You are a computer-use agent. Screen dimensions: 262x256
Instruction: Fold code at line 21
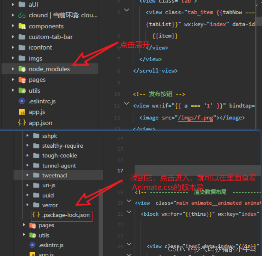129,212
